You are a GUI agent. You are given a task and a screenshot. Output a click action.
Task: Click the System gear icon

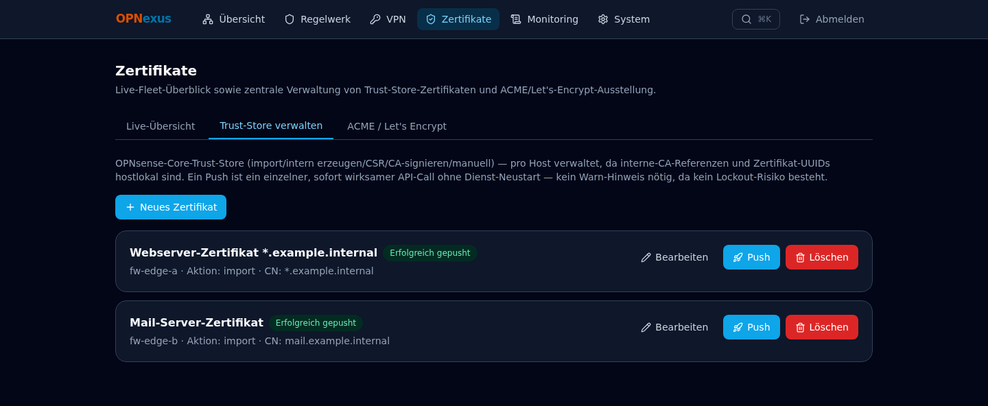tap(603, 19)
